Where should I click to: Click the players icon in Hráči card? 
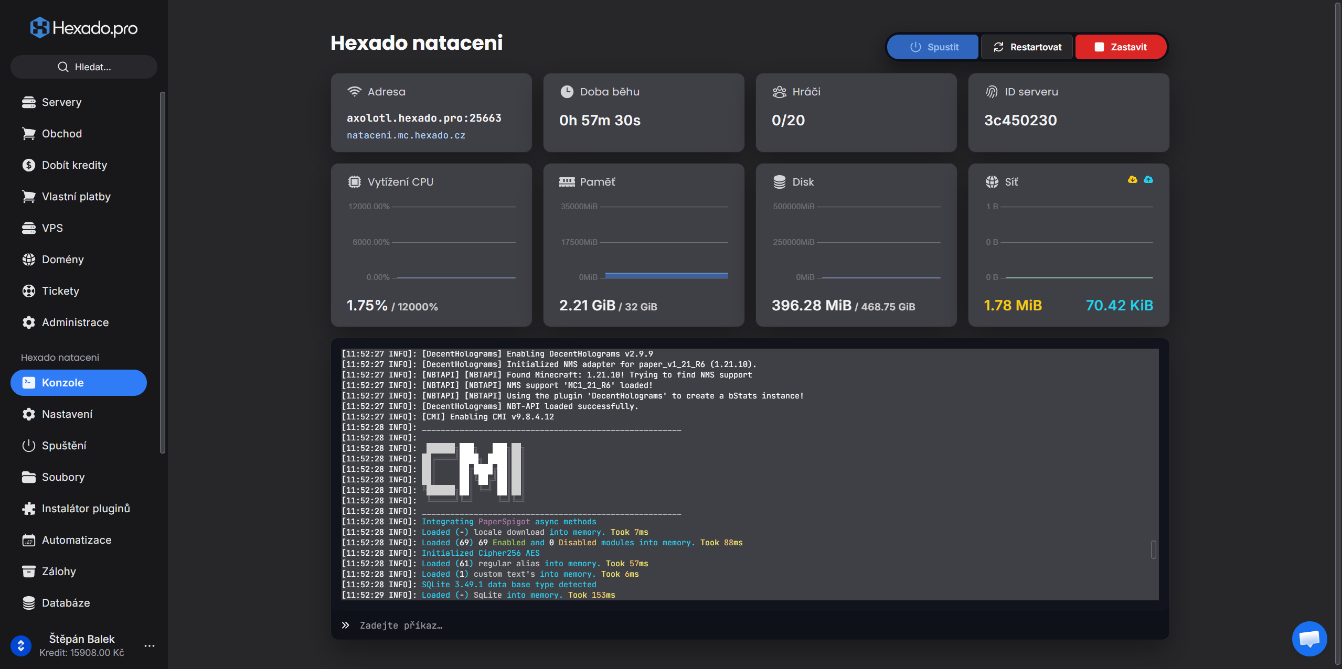click(780, 92)
